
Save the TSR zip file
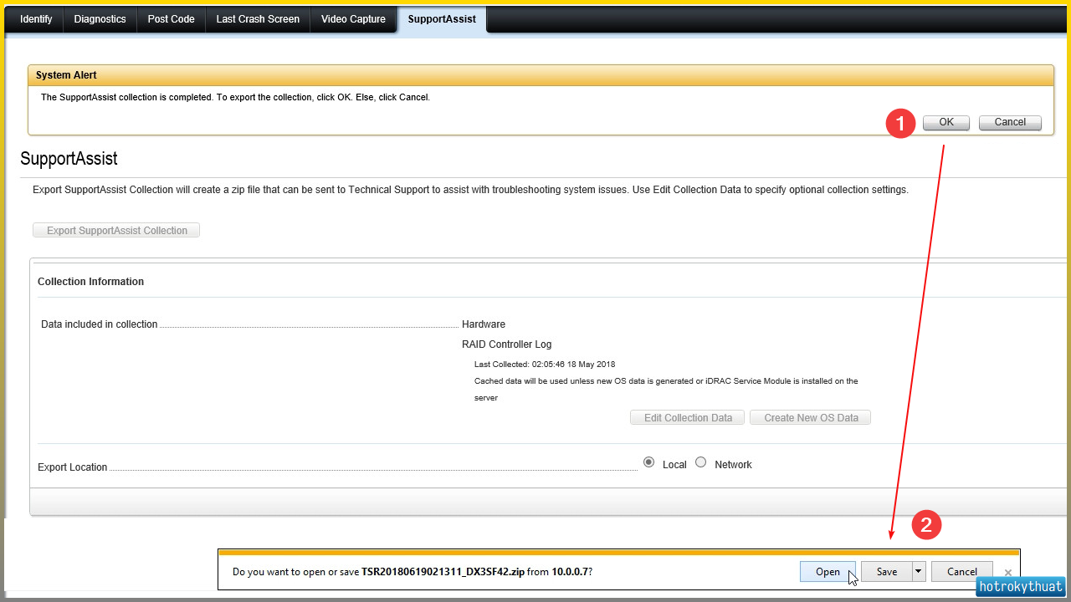886,572
